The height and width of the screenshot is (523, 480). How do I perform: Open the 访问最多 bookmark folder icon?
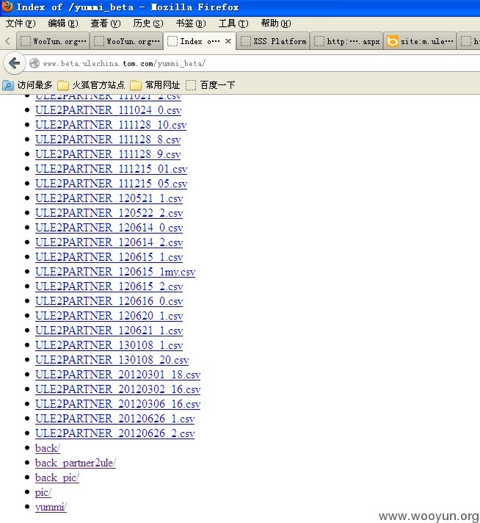7,85
